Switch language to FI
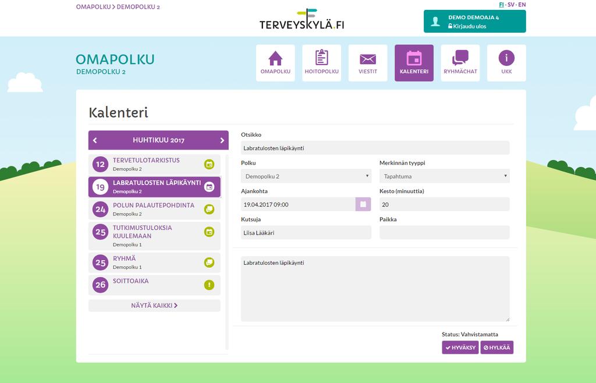The width and height of the screenshot is (596, 383). coord(501,5)
